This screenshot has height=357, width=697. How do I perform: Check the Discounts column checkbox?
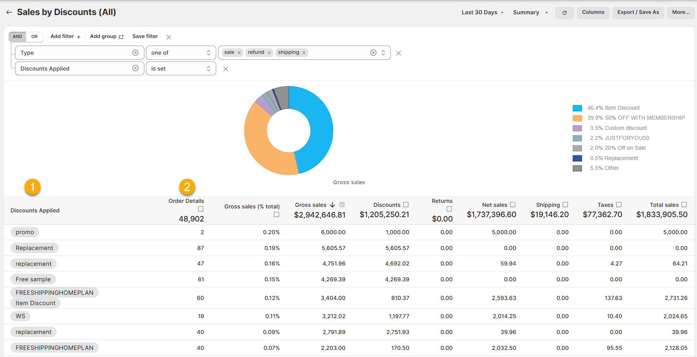[x=406, y=205]
